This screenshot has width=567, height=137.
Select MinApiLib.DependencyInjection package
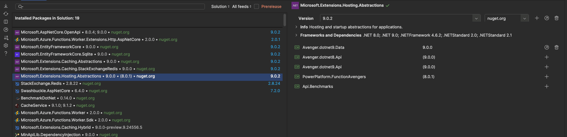(x=147, y=134)
